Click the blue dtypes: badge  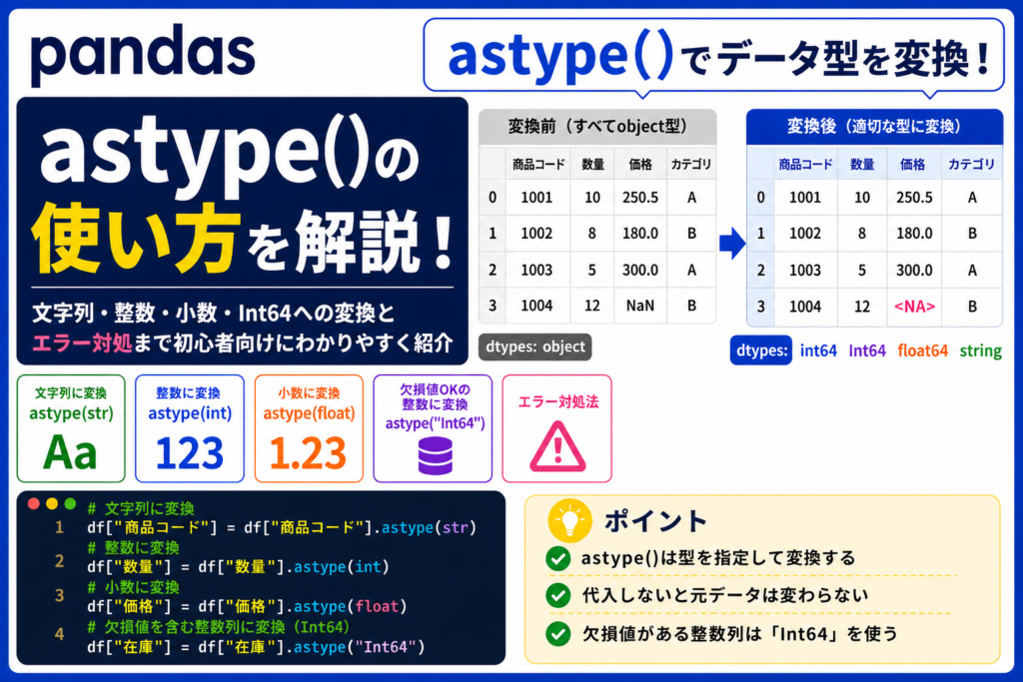(x=760, y=350)
